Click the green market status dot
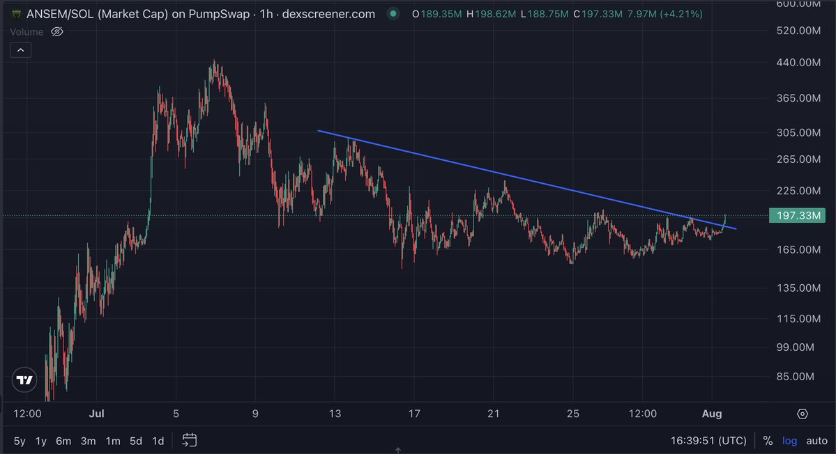Image resolution: width=836 pixels, height=454 pixels. coord(393,14)
